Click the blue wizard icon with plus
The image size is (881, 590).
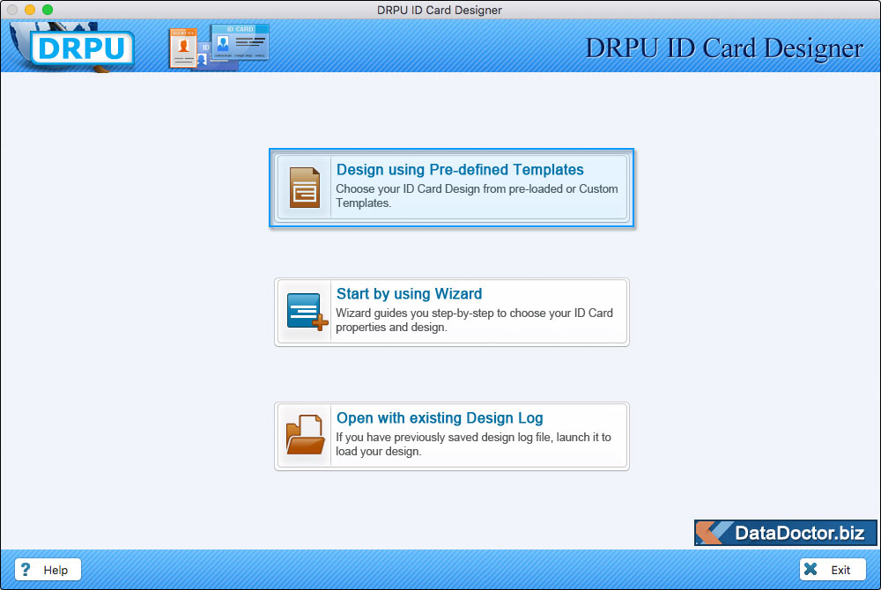(307, 312)
